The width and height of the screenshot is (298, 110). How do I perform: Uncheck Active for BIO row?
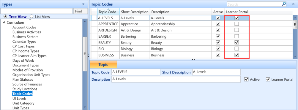(218, 49)
